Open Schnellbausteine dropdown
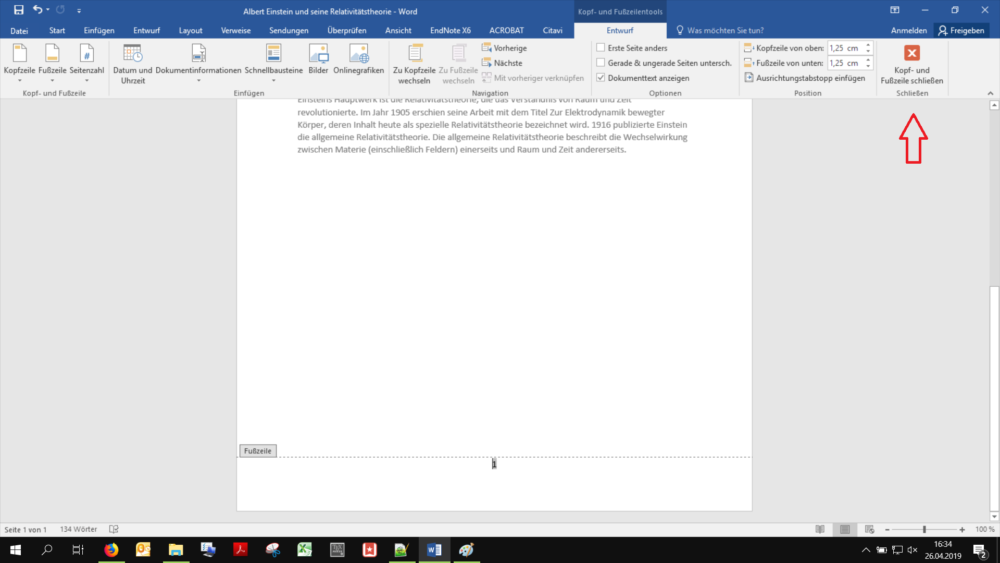This screenshot has height=563, width=1000. pyautogui.click(x=273, y=81)
